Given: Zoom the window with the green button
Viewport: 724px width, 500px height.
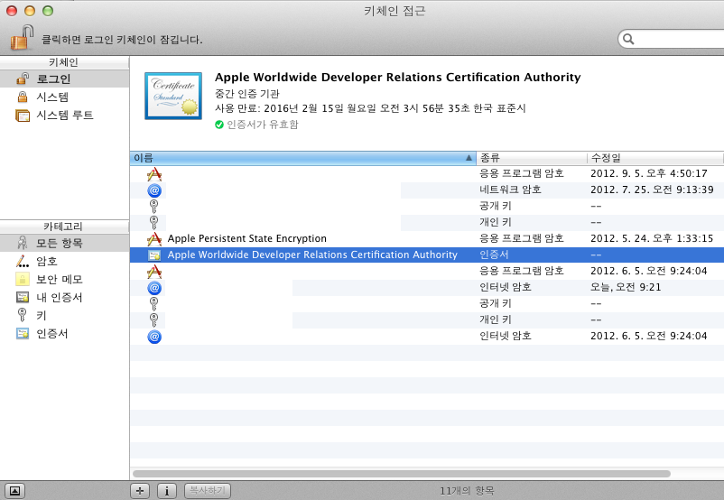Looking at the screenshot, I should [x=48, y=11].
